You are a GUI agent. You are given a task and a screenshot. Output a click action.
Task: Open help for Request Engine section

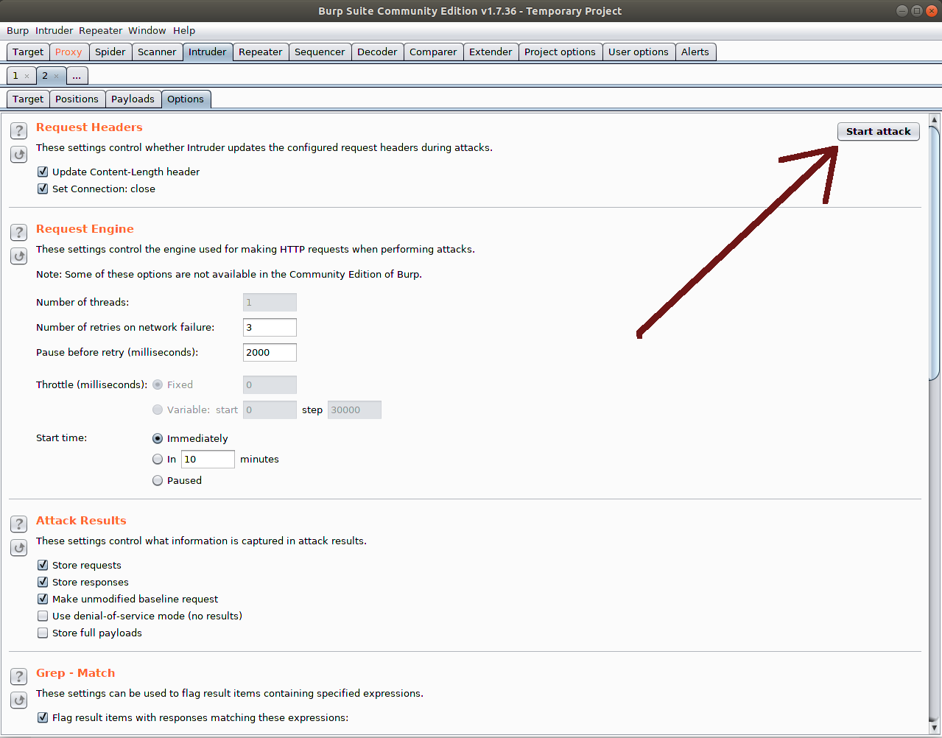19,233
